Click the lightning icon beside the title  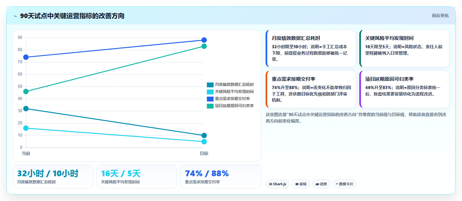pyautogui.click(x=15, y=16)
